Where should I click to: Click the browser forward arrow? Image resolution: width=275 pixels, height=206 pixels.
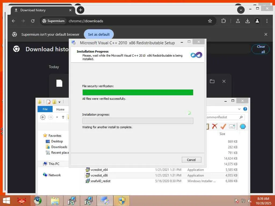pos(23,21)
